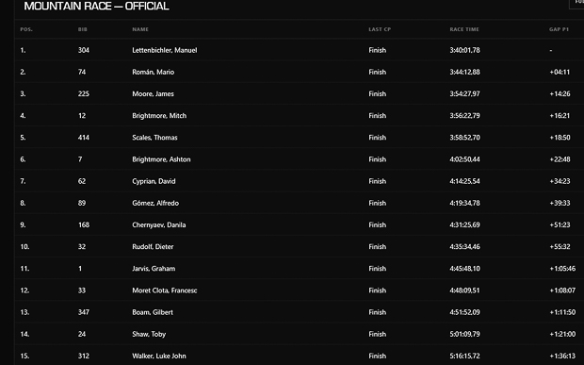Click race time 3:44:12,88

point(464,72)
